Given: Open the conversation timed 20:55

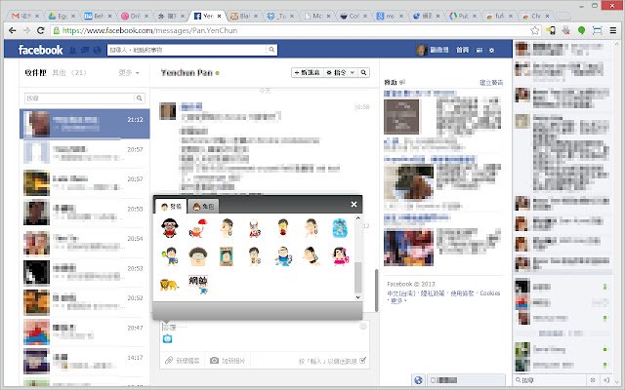Looking at the screenshot, I should [85, 213].
